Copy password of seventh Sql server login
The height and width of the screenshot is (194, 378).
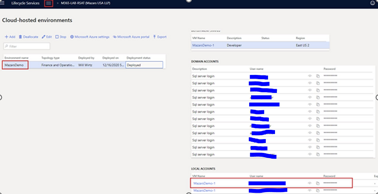318,119
